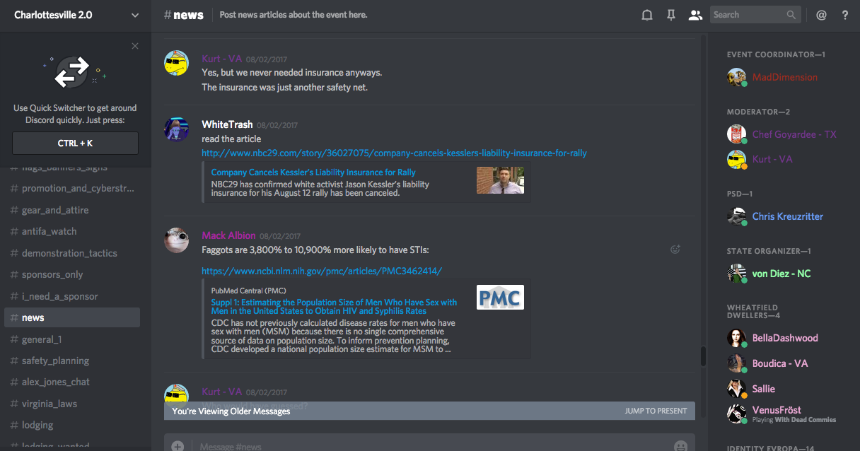
Task: Open recent mentions with @ icon
Action: 821,15
